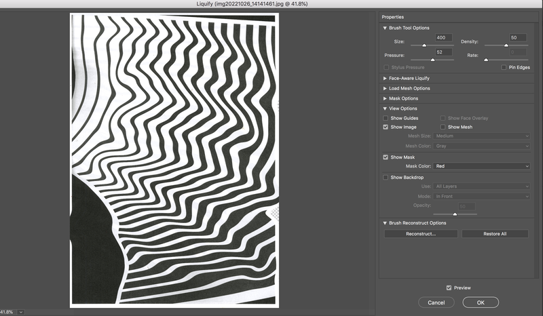This screenshot has height=316, width=543.
Task: Expand the Face-Aware Liquify section
Action: [x=385, y=79]
